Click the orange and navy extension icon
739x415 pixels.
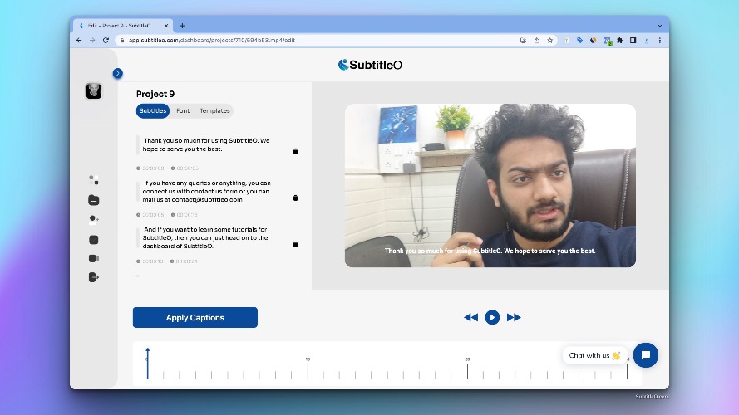594,41
